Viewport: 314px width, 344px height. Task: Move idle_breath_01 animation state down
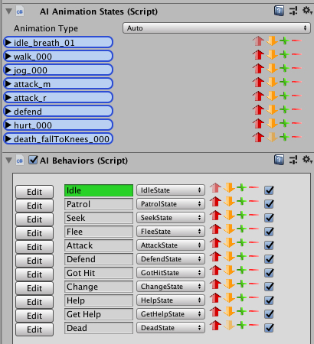[272, 41]
